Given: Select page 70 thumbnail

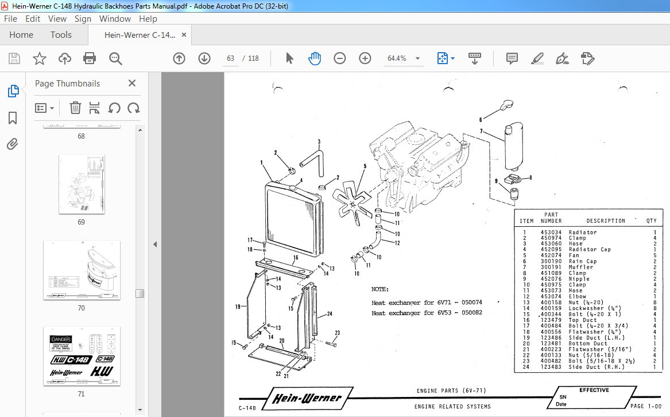Looking at the screenshot, I should point(82,270).
